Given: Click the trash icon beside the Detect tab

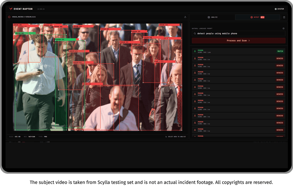Looking at the screenshot, I should [284, 17].
